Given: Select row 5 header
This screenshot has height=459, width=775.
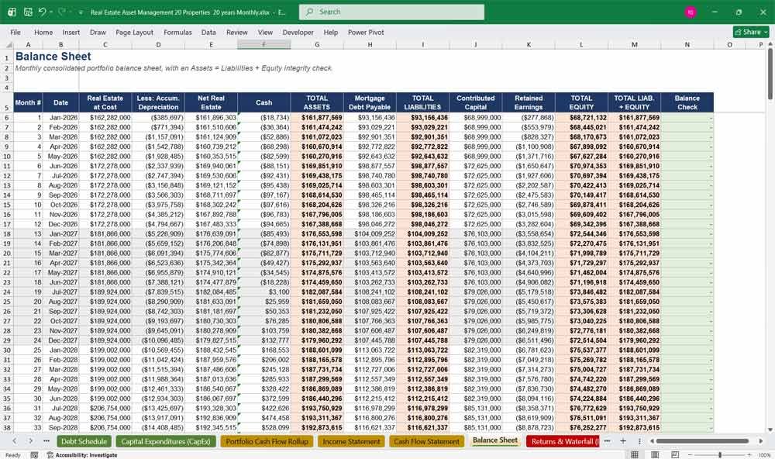Looking at the screenshot, I should tap(7, 102).
